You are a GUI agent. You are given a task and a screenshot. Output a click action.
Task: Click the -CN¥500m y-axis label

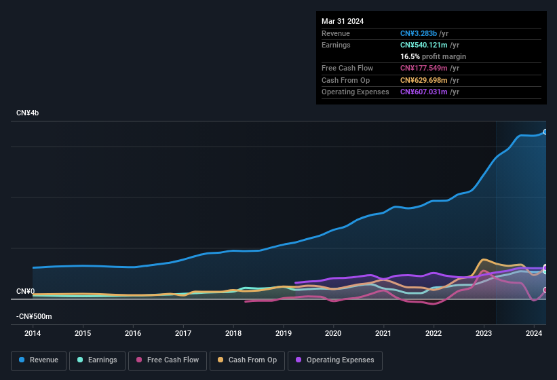click(x=34, y=316)
